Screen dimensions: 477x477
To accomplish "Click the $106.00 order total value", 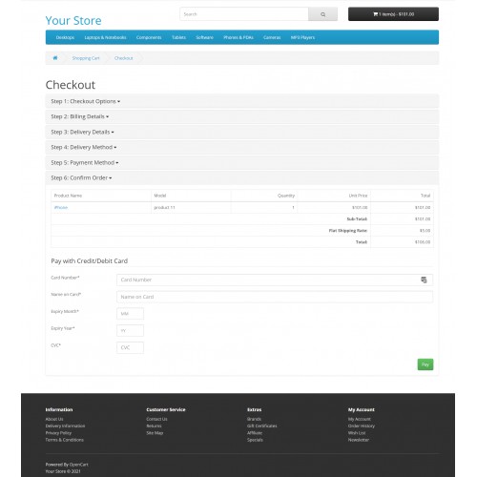I will click(423, 242).
